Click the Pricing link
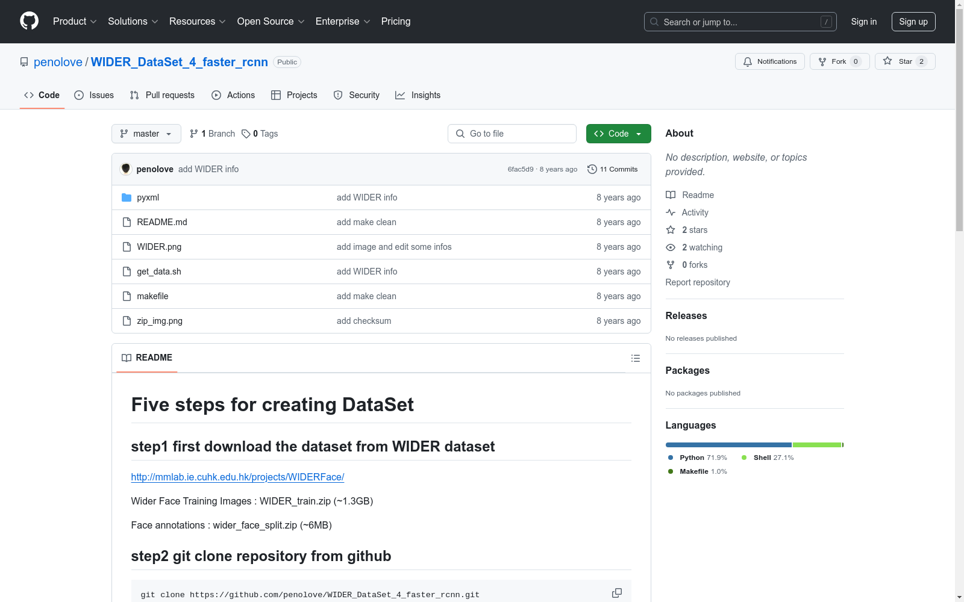 [x=396, y=21]
